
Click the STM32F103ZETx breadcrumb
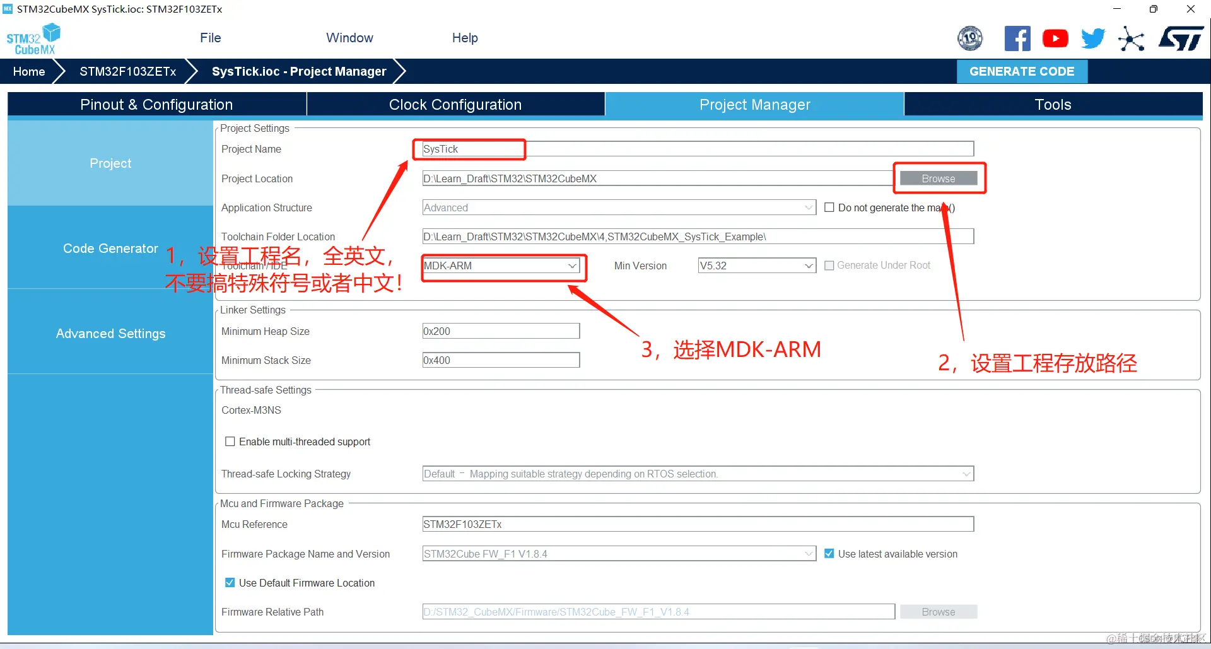pyautogui.click(x=127, y=71)
